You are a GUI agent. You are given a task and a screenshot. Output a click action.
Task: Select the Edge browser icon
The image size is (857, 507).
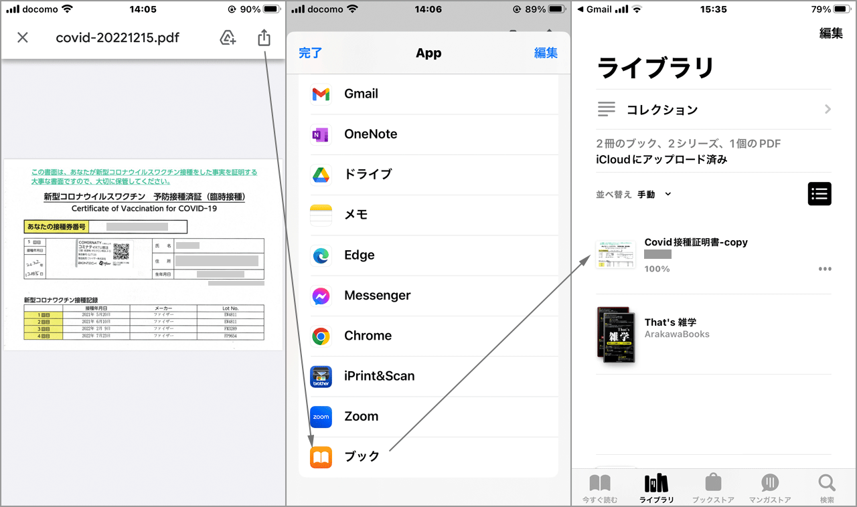click(321, 256)
